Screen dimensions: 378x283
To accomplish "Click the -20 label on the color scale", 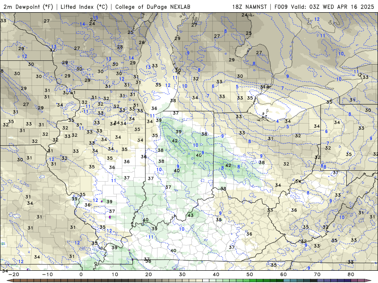I will point(14,275).
